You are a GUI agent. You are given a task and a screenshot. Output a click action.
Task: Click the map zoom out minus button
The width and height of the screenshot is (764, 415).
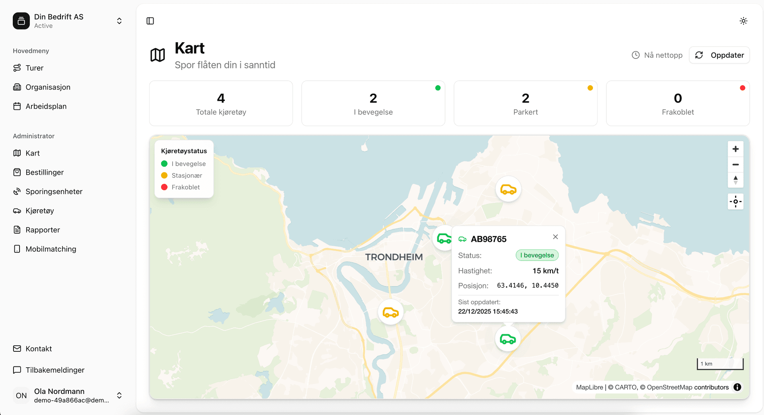[735, 164]
